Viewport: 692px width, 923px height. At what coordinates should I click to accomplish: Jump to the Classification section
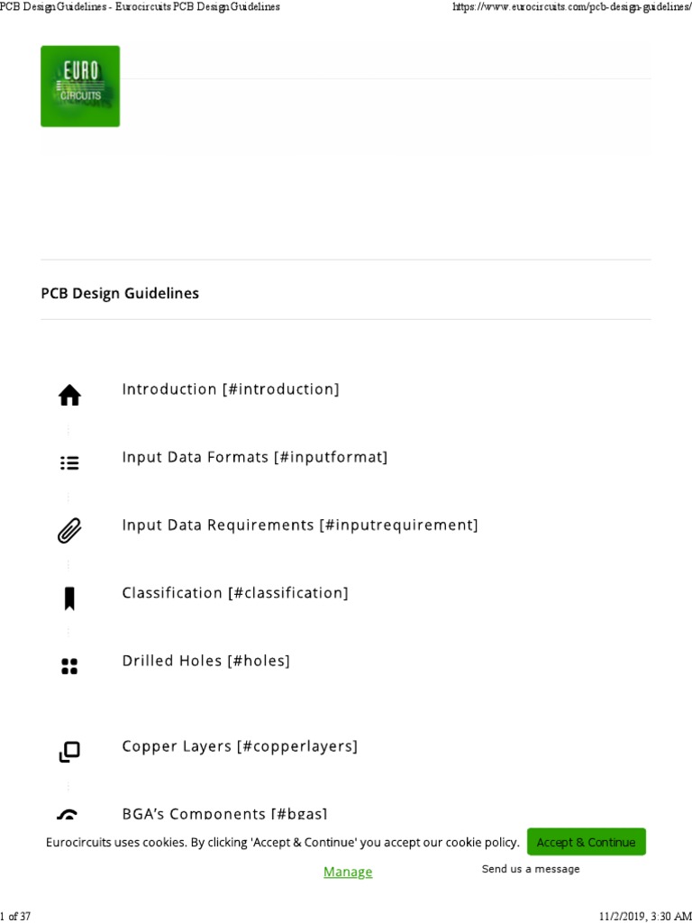[x=235, y=592]
